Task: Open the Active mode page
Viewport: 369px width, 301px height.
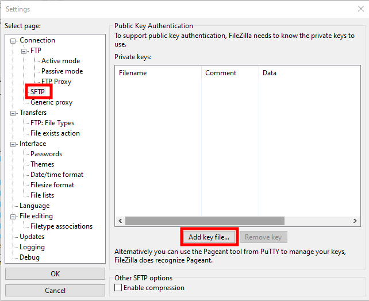Action: 60,61
